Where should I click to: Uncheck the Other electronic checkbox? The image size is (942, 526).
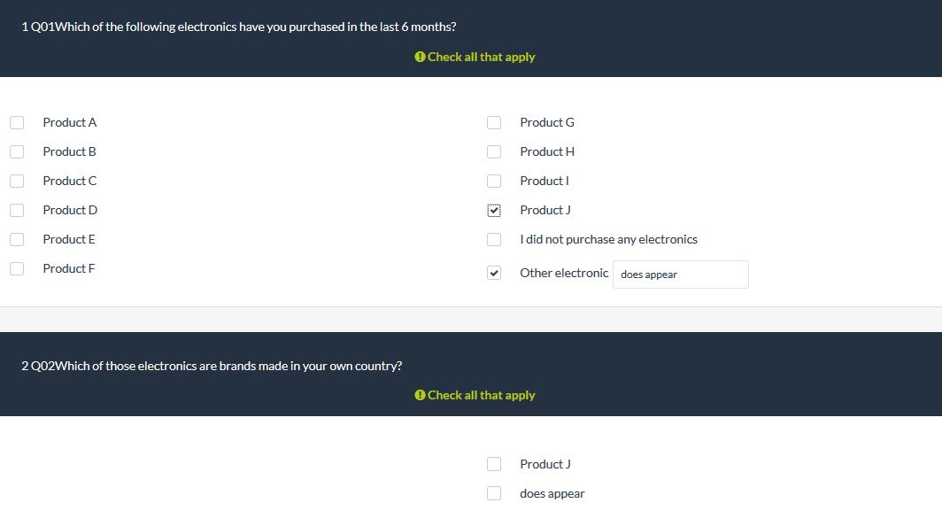[x=494, y=273]
